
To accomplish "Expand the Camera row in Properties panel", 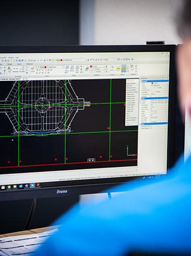I will [x=140, y=101].
